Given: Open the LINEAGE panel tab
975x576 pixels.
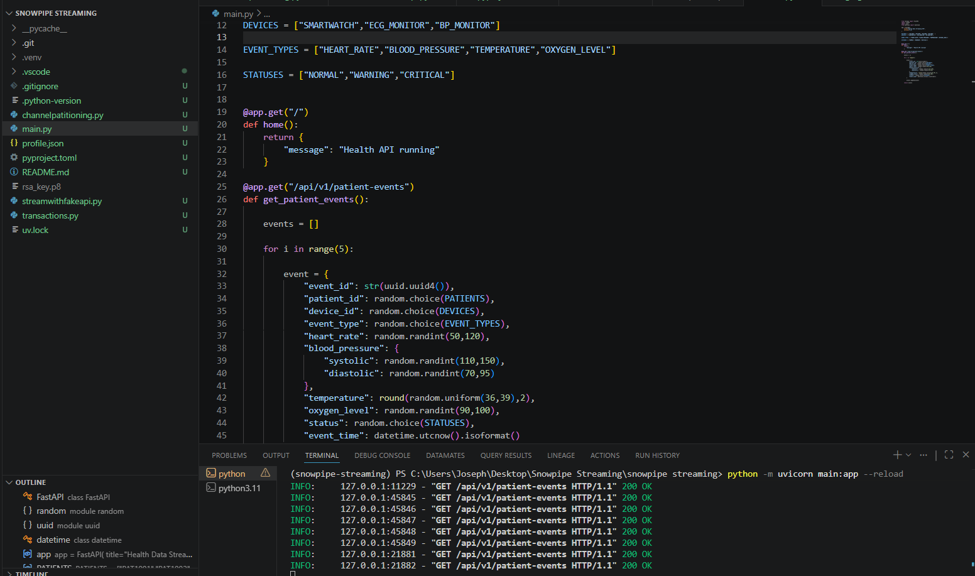Looking at the screenshot, I should tap(561, 455).
